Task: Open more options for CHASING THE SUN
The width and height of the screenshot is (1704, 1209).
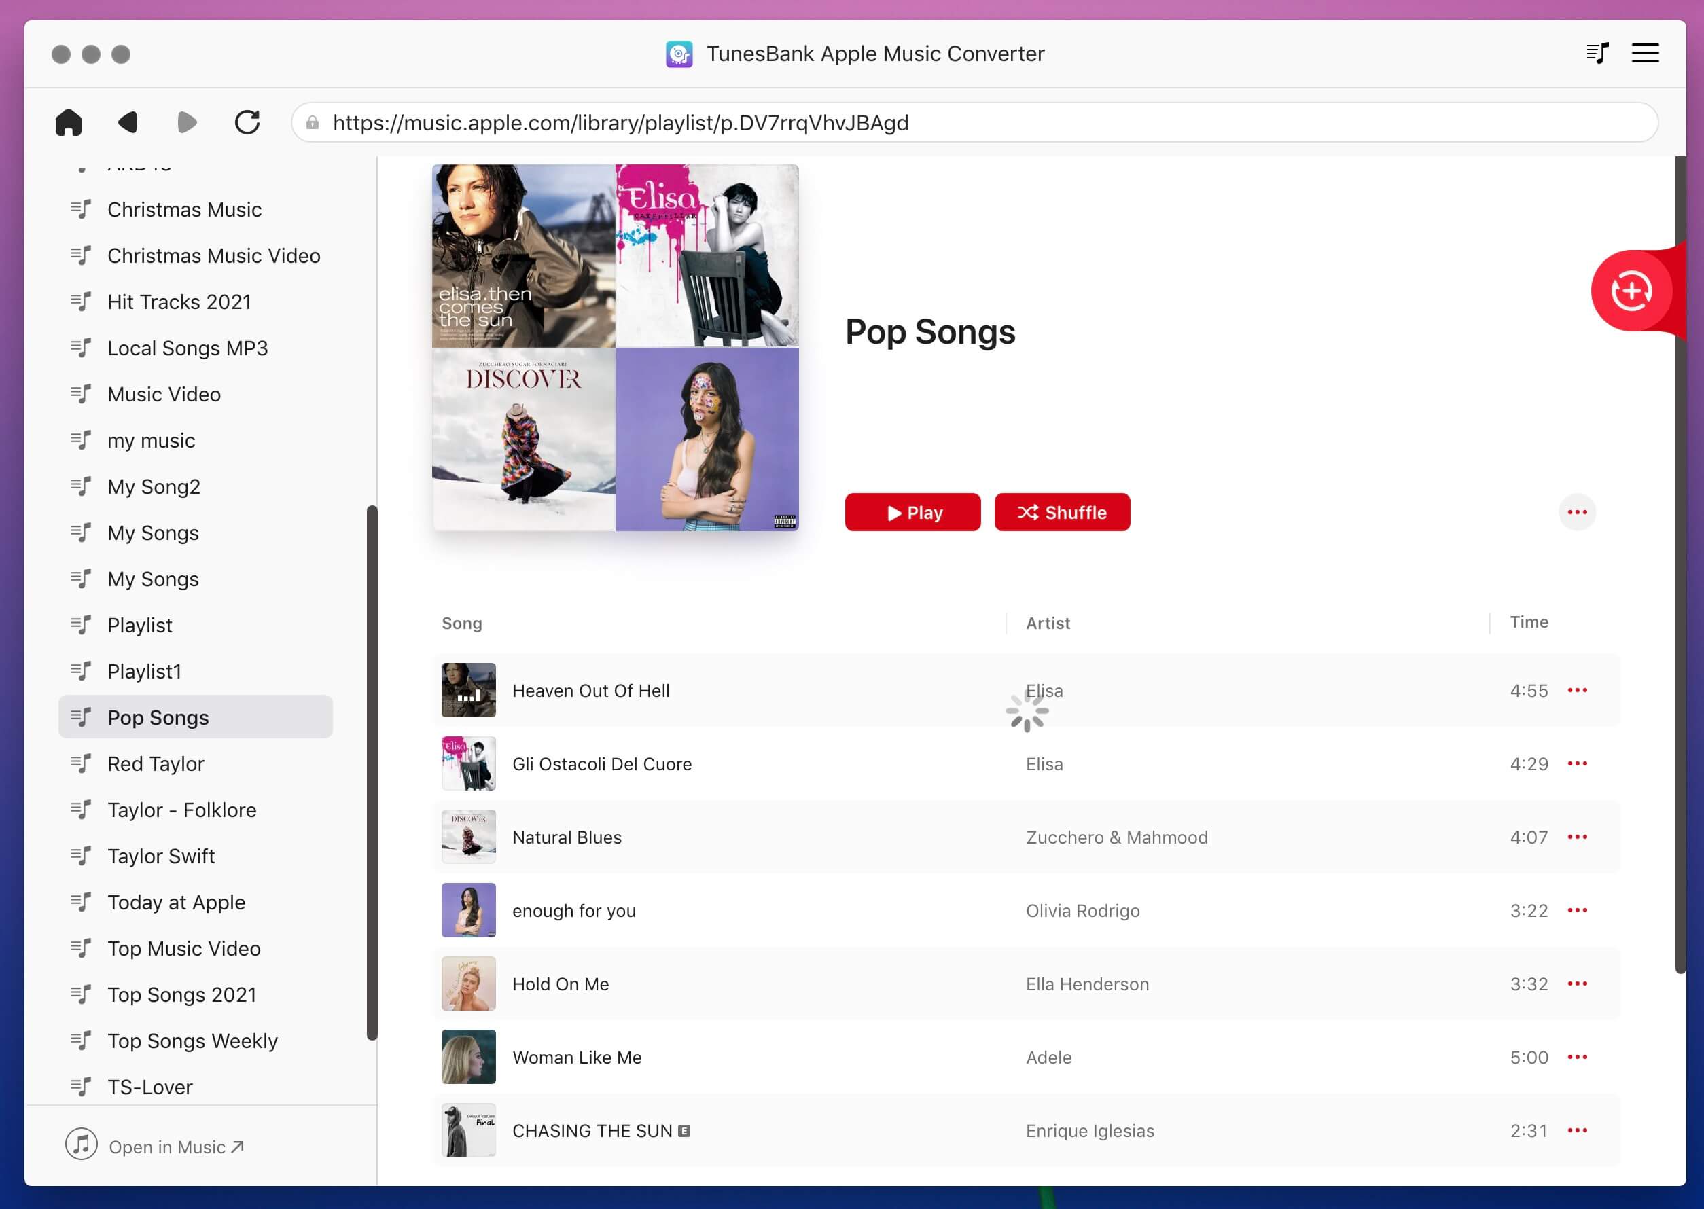Action: coord(1577,1130)
